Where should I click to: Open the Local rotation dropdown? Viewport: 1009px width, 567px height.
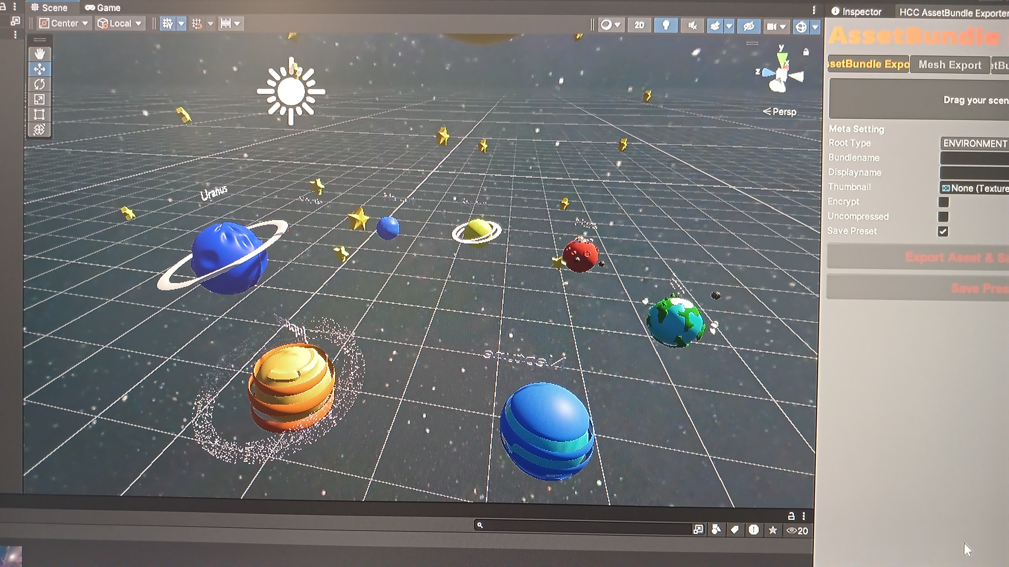[x=120, y=23]
